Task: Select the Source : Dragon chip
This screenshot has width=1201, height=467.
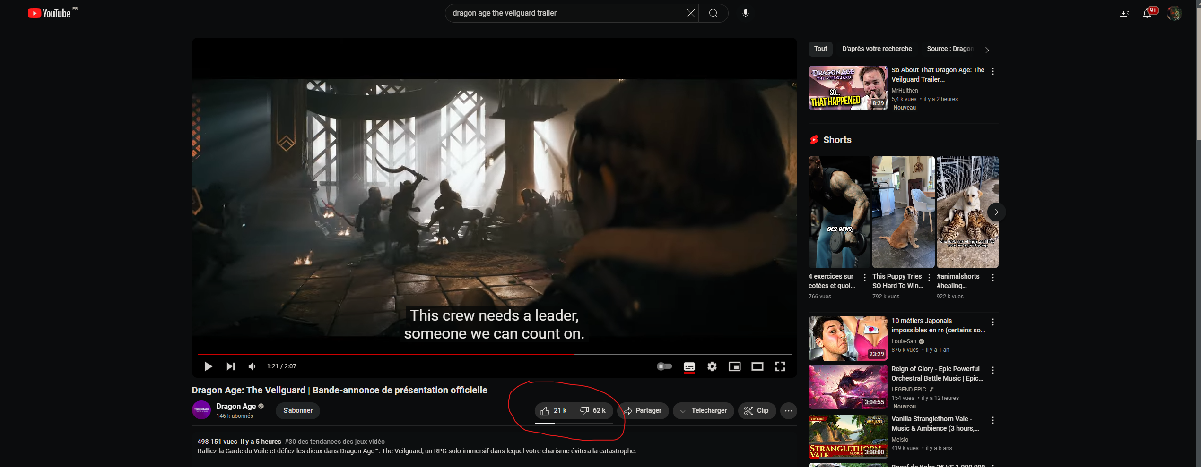Action: tap(949, 49)
